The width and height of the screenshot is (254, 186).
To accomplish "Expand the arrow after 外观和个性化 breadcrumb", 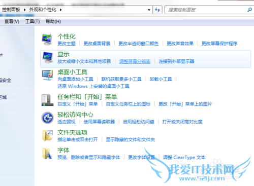I will click(60, 10).
